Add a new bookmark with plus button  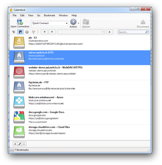pos(15,144)
